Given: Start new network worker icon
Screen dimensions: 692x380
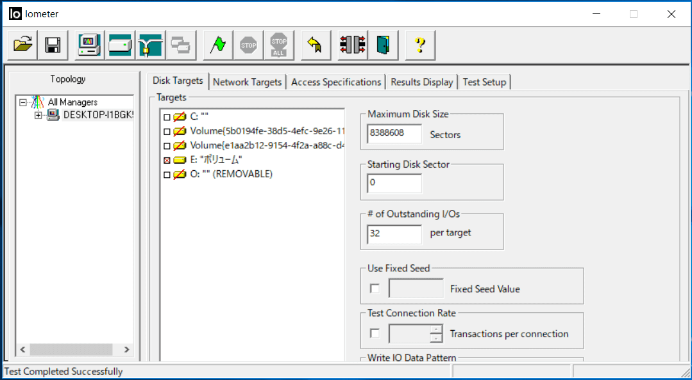Looking at the screenshot, I should 151,45.
